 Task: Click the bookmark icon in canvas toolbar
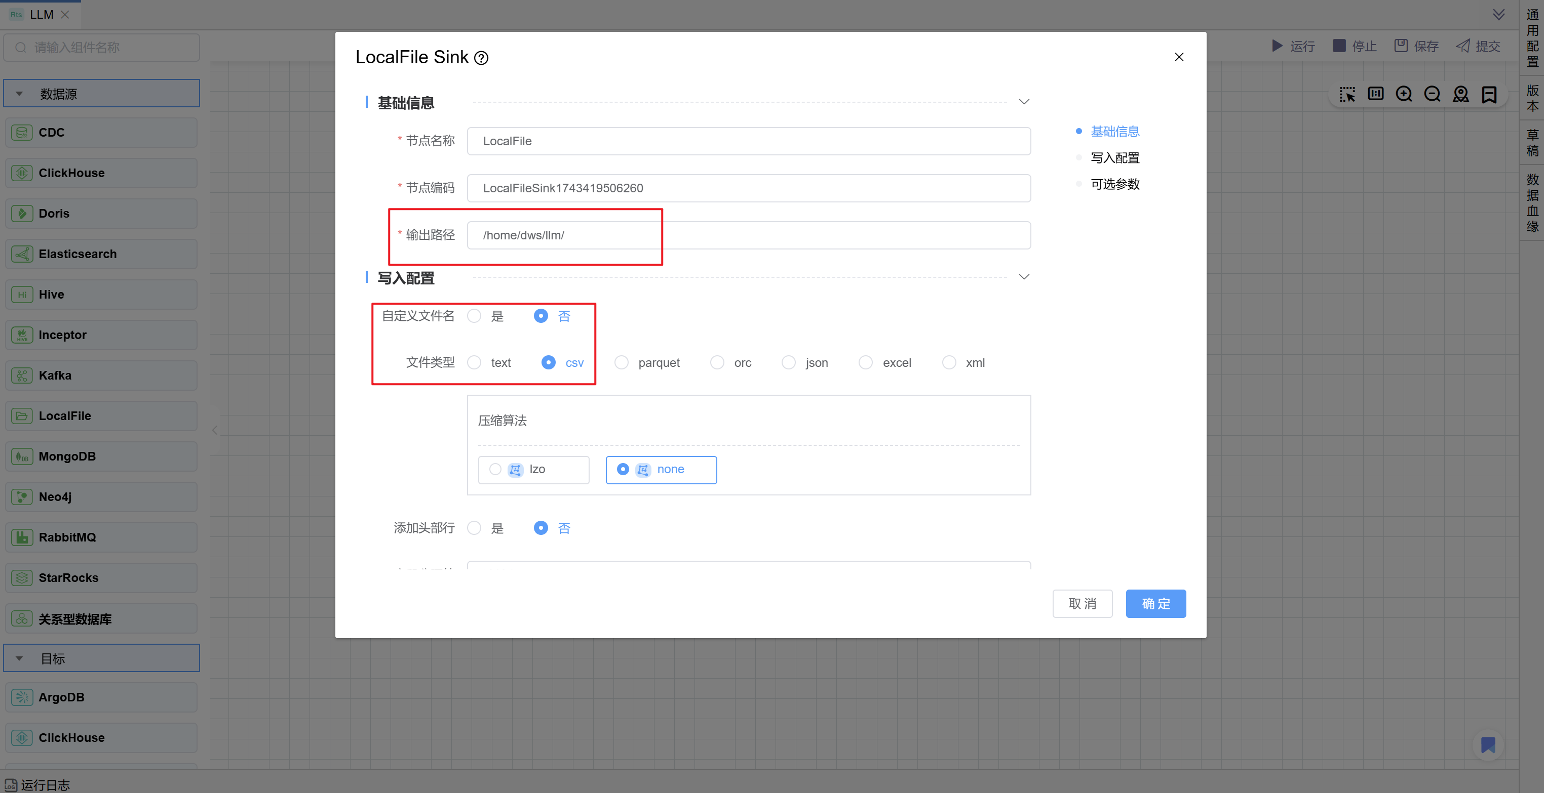[1489, 94]
